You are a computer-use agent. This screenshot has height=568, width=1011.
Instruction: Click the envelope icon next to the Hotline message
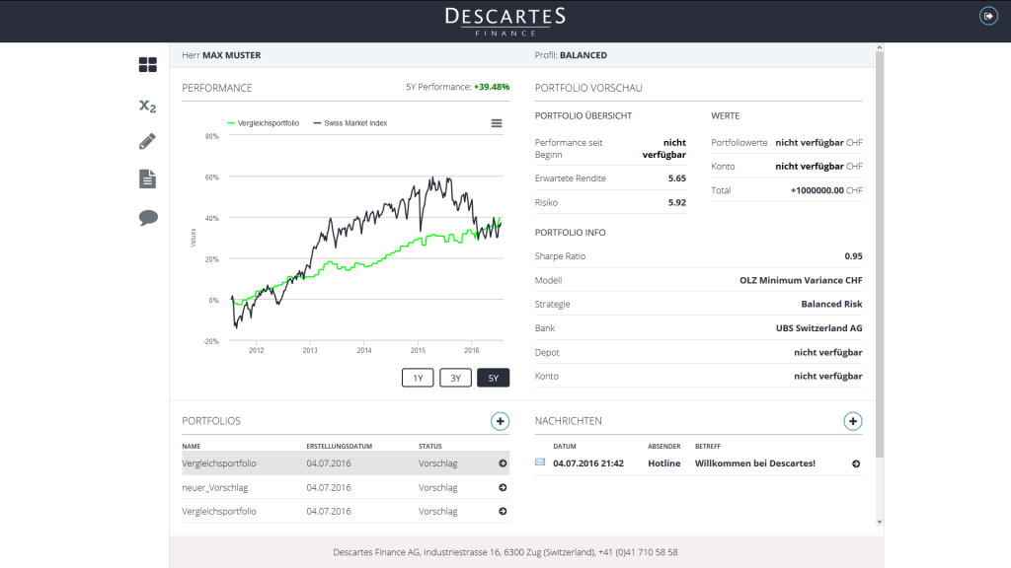click(538, 462)
